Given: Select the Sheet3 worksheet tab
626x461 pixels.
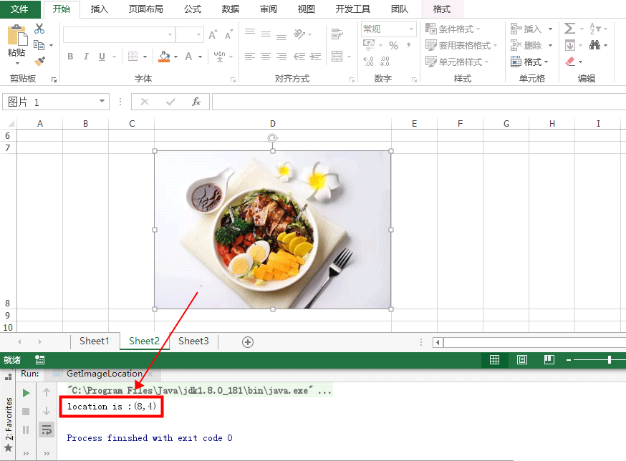Looking at the screenshot, I should [193, 341].
